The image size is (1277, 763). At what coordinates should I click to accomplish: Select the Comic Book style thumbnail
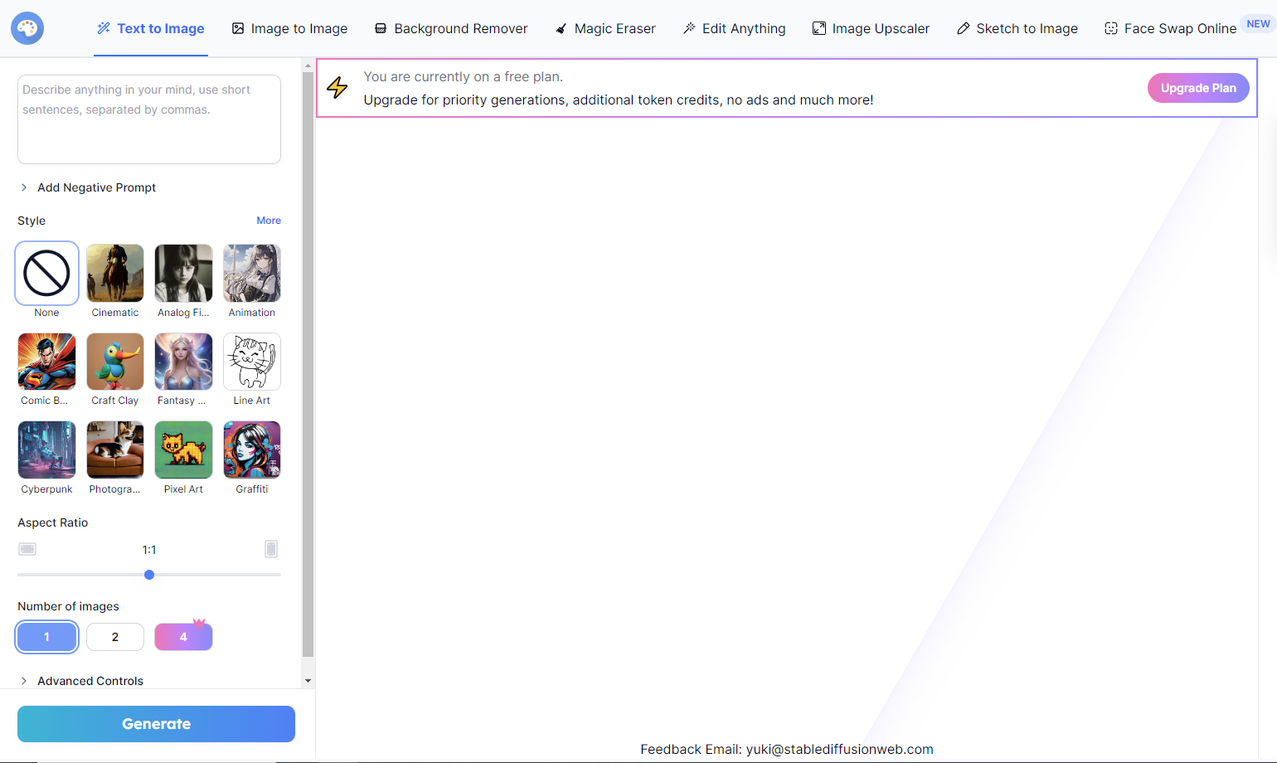pos(46,362)
